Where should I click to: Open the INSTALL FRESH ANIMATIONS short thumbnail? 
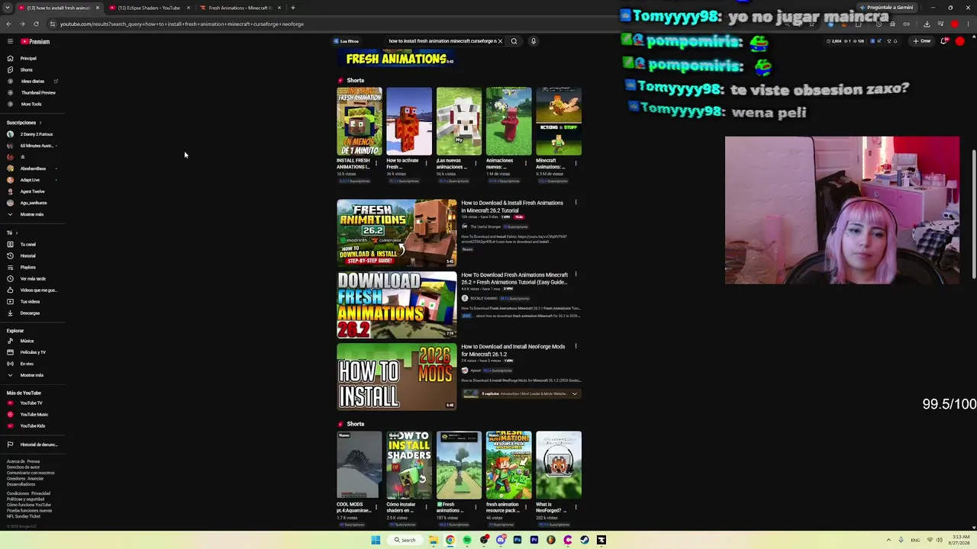click(360, 121)
